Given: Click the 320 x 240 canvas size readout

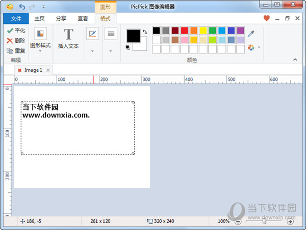Looking at the screenshot, I should [161, 221].
